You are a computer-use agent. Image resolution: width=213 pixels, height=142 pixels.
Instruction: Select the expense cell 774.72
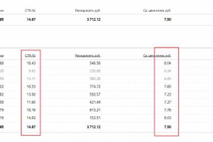click(x=95, y=86)
